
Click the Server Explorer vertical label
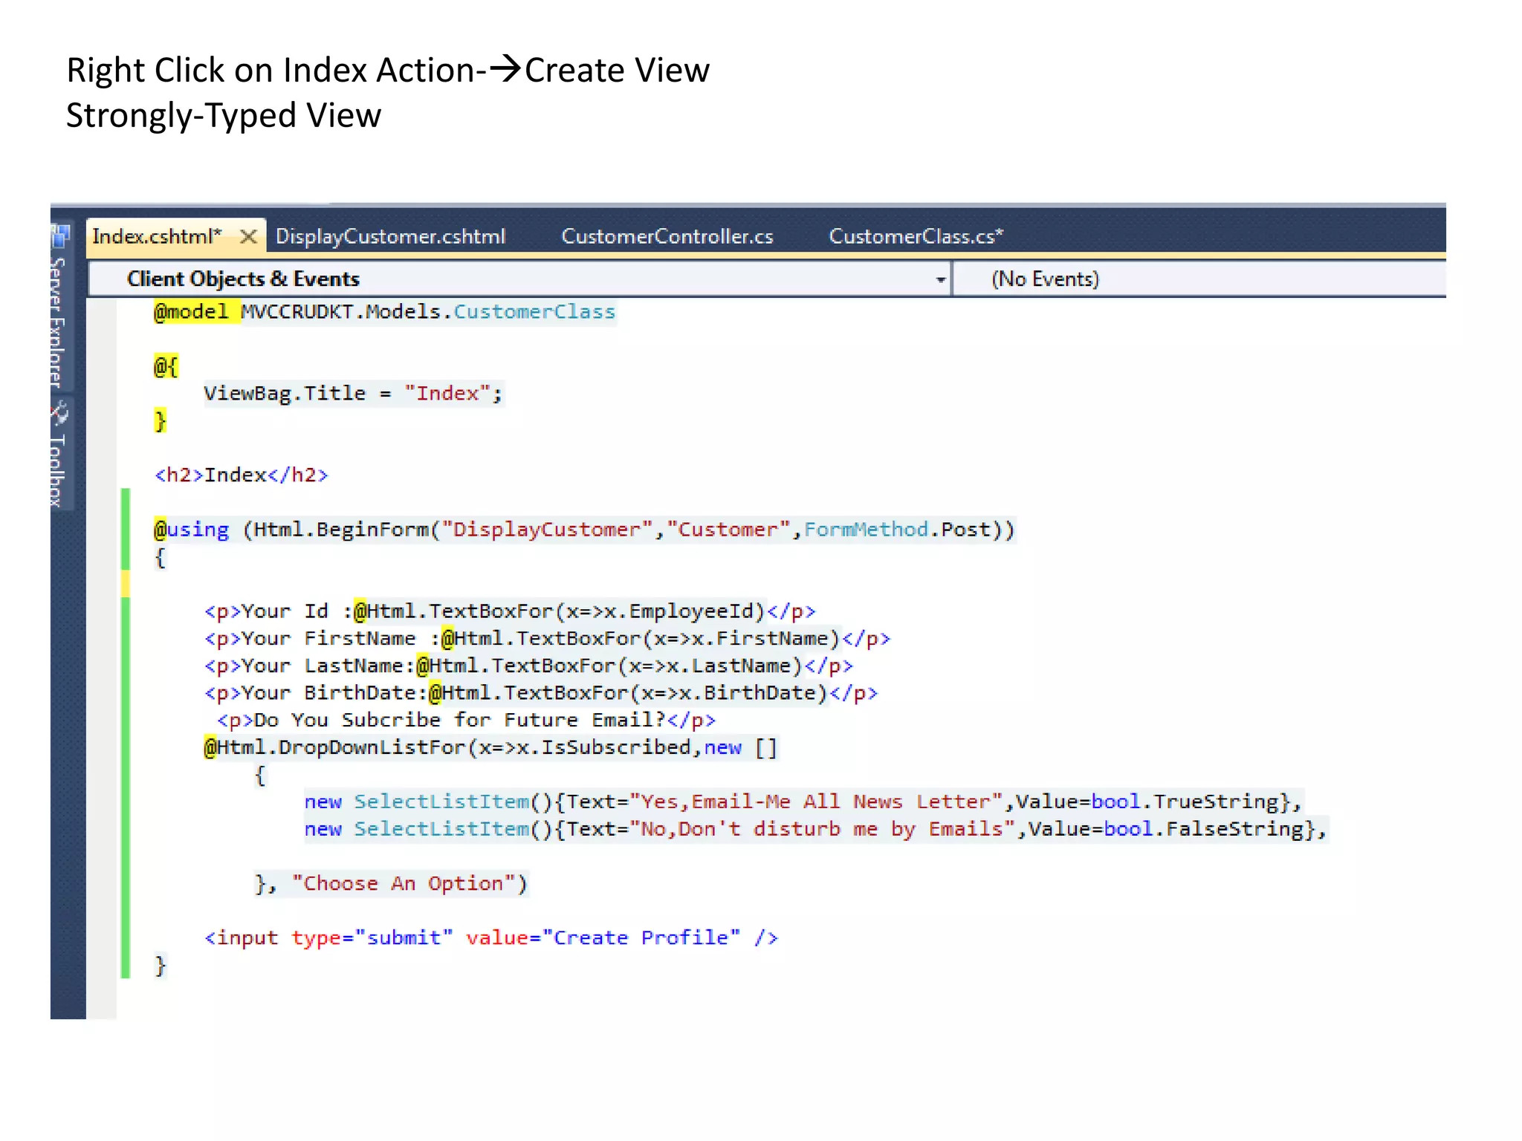(58, 323)
